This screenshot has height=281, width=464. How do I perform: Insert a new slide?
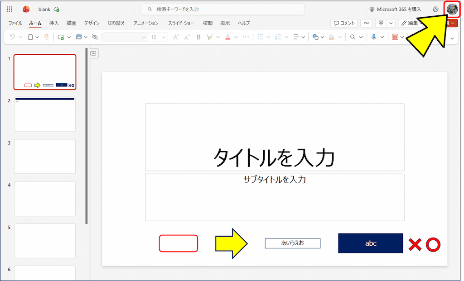click(x=61, y=37)
